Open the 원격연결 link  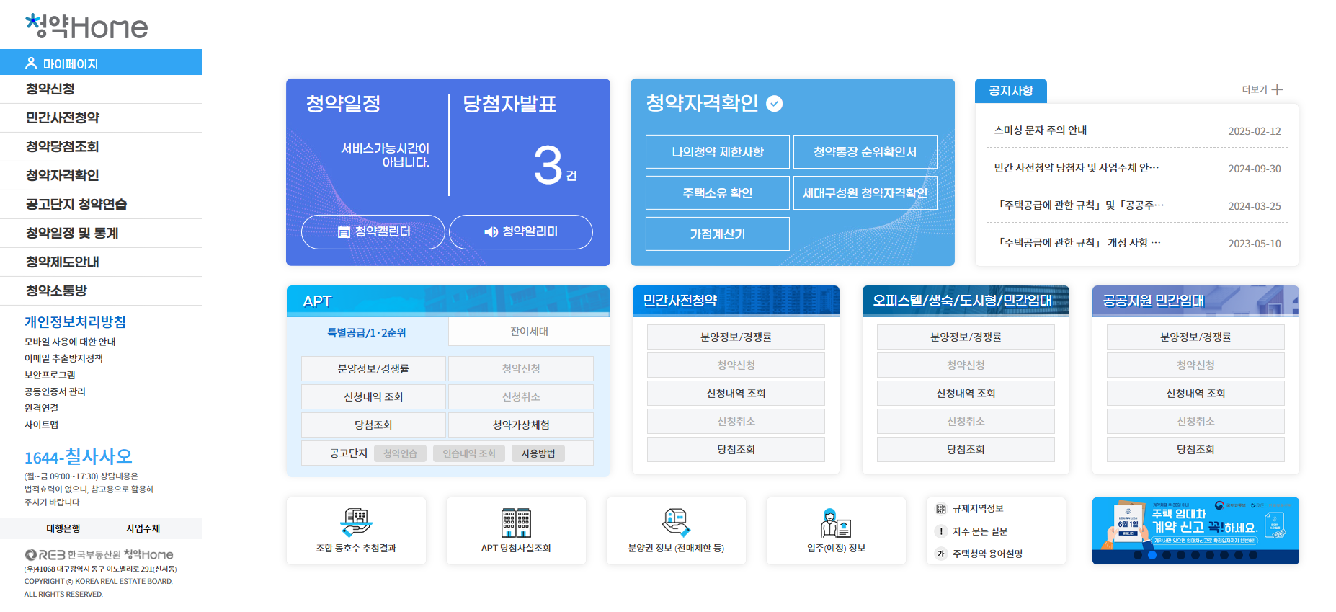click(41, 408)
